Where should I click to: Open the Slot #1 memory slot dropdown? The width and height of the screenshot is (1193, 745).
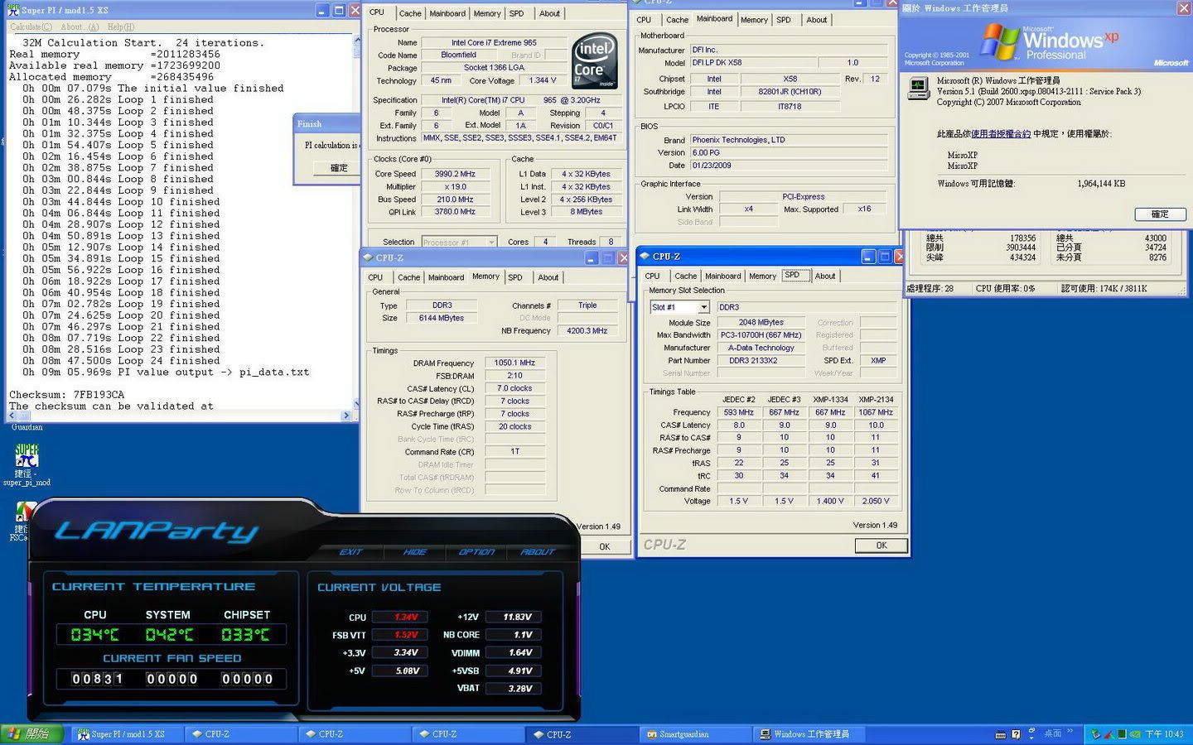pos(703,307)
